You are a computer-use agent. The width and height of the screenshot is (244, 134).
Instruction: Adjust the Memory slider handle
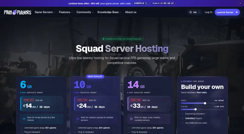205,103
